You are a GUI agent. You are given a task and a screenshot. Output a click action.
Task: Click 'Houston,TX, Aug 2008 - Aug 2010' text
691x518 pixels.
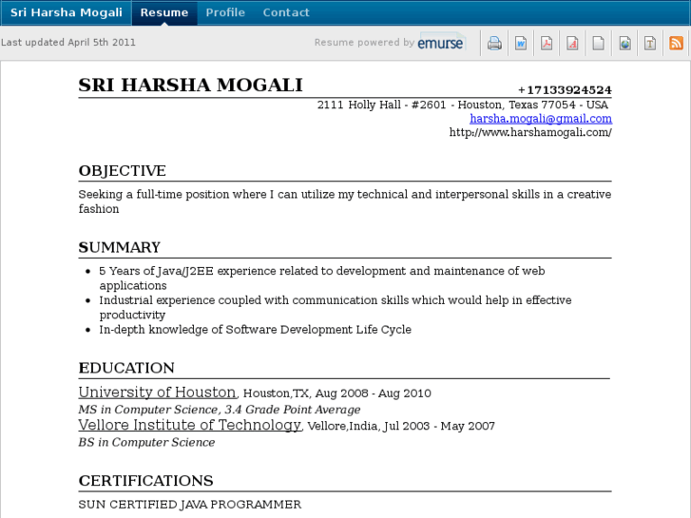point(337,393)
